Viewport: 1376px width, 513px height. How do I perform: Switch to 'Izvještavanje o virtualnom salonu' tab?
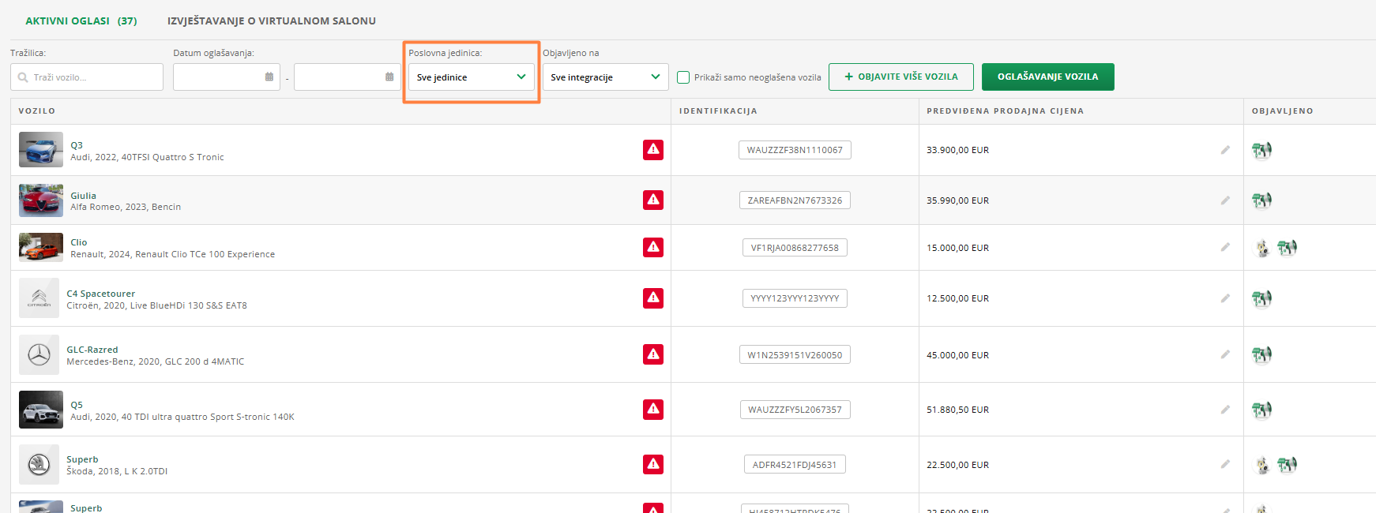tap(272, 21)
